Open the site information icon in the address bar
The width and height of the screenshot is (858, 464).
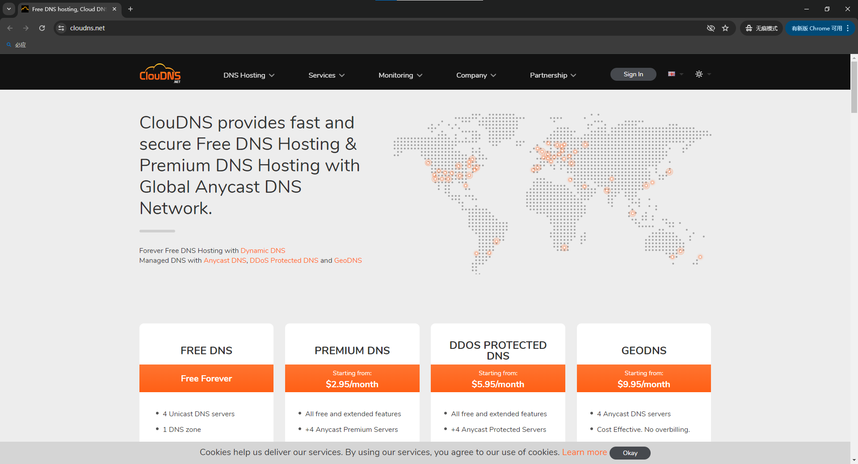[x=62, y=28]
